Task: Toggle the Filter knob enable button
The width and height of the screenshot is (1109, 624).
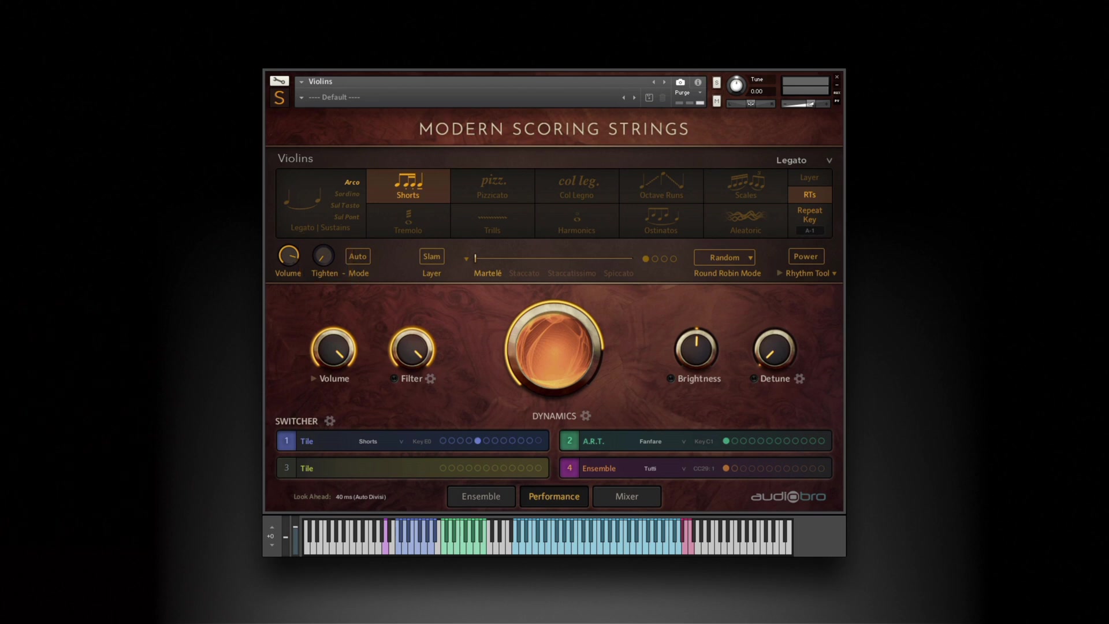Action: click(394, 378)
